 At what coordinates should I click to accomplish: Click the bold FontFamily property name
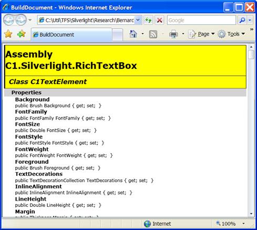click(x=31, y=112)
